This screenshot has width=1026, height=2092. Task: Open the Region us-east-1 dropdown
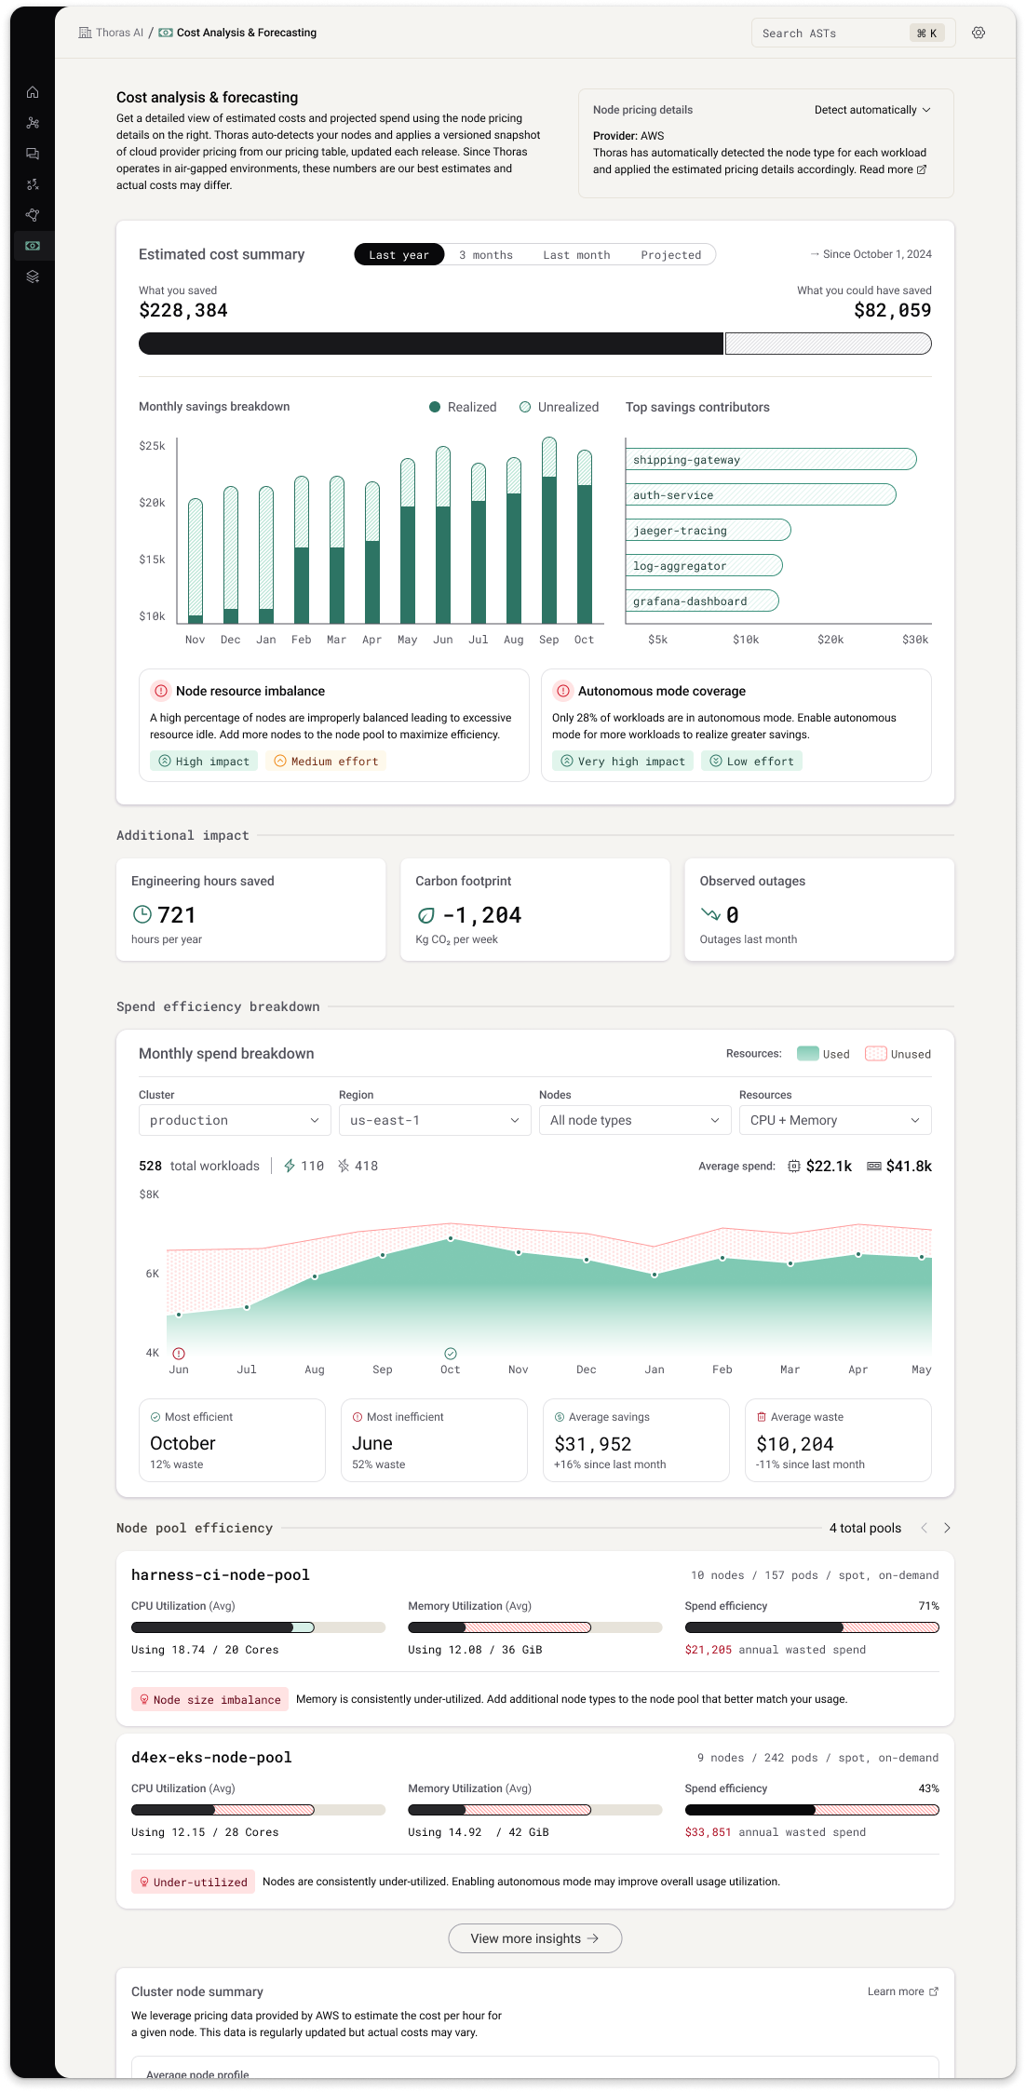(x=435, y=1120)
